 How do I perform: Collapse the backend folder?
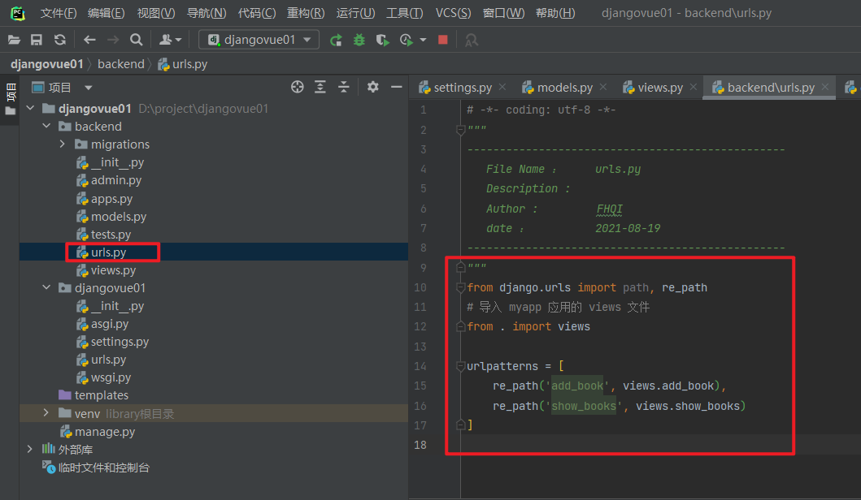click(x=46, y=126)
